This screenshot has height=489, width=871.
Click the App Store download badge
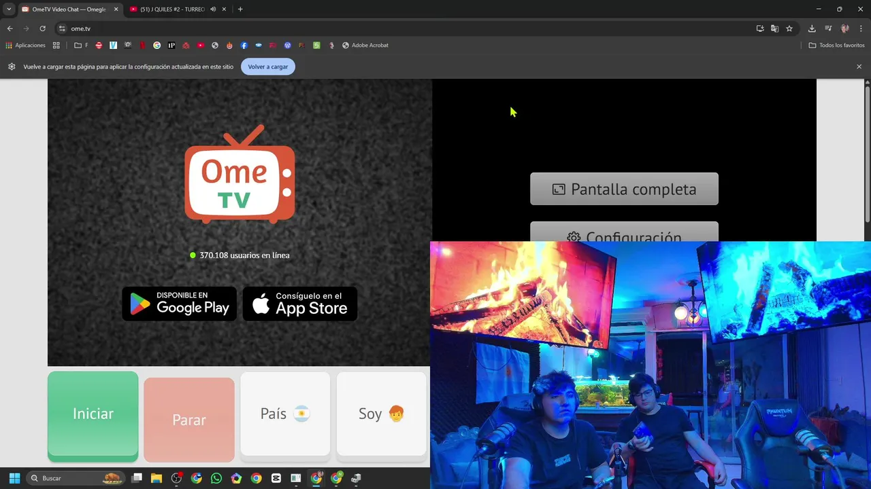pos(300,304)
